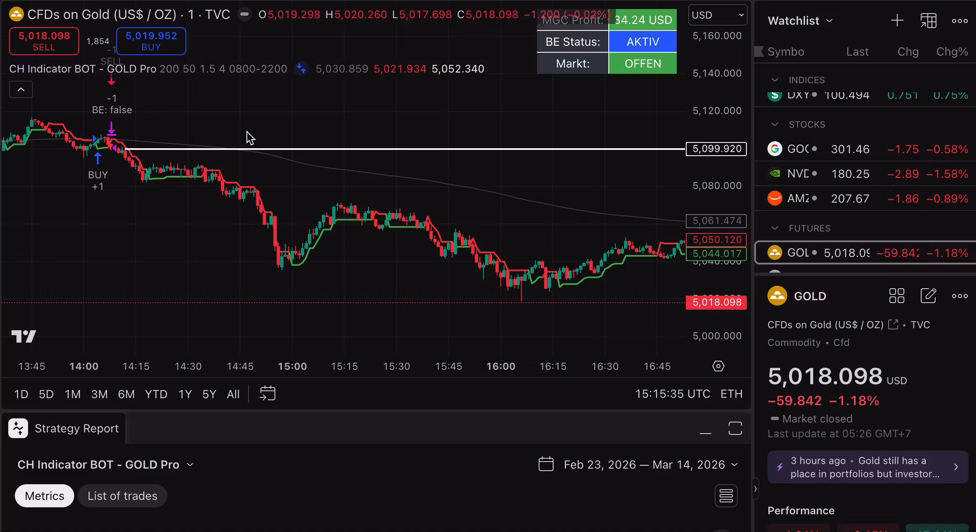
Task: Click the Strategy Report panel icon
Action: [x=18, y=428]
